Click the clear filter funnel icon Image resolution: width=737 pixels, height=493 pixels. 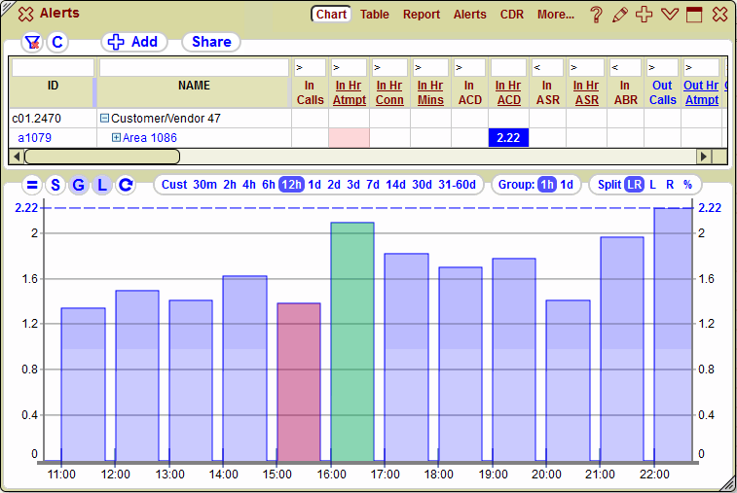tap(32, 42)
